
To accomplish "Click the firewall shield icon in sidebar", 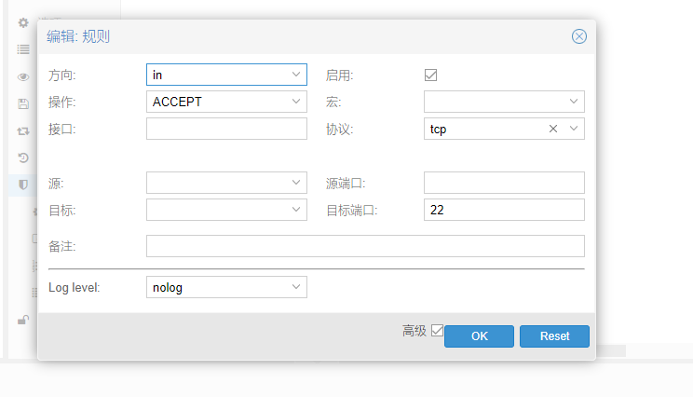I will tap(23, 185).
